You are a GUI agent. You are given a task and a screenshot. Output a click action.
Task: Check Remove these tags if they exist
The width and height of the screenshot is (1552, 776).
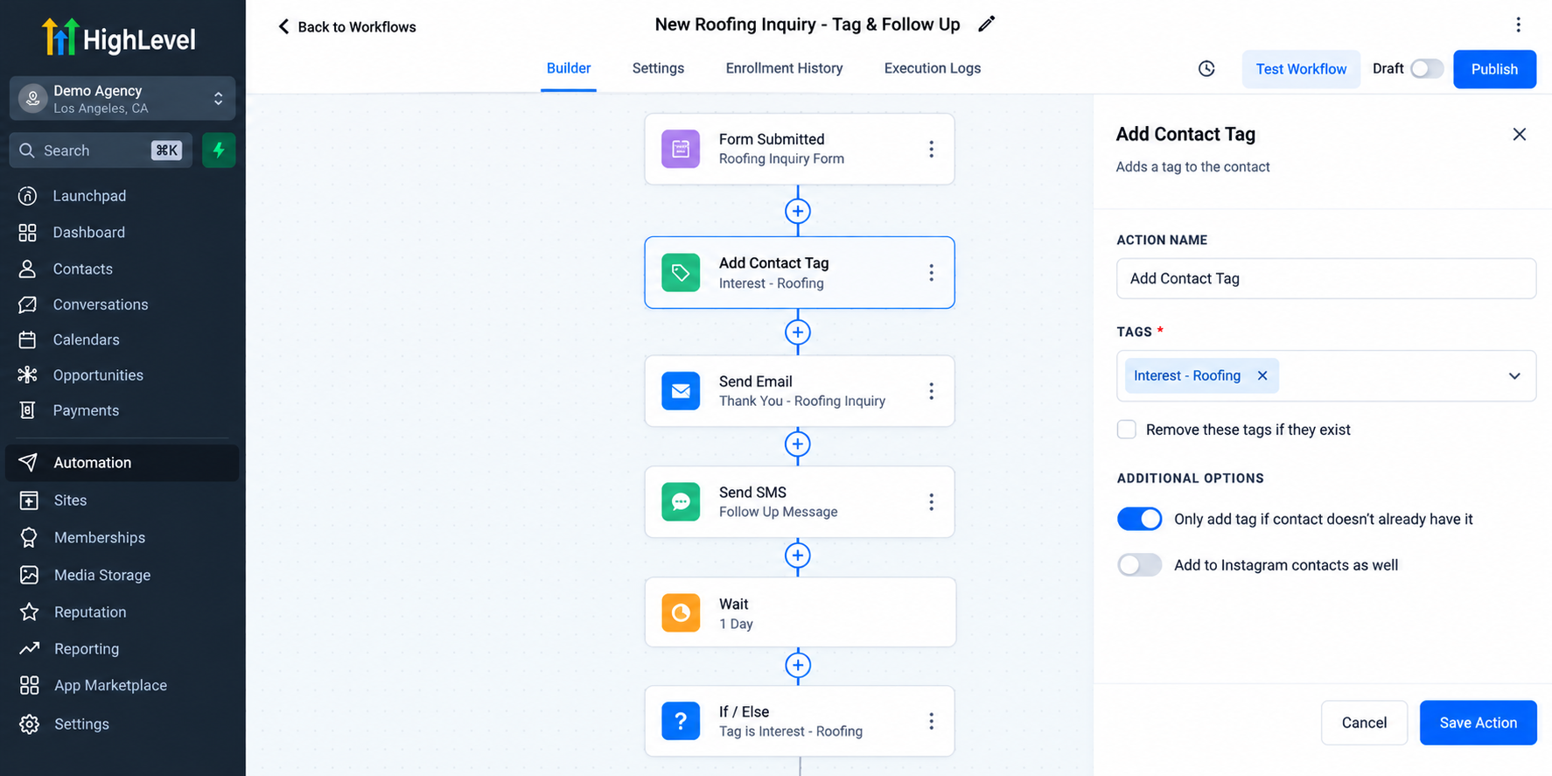1127,430
